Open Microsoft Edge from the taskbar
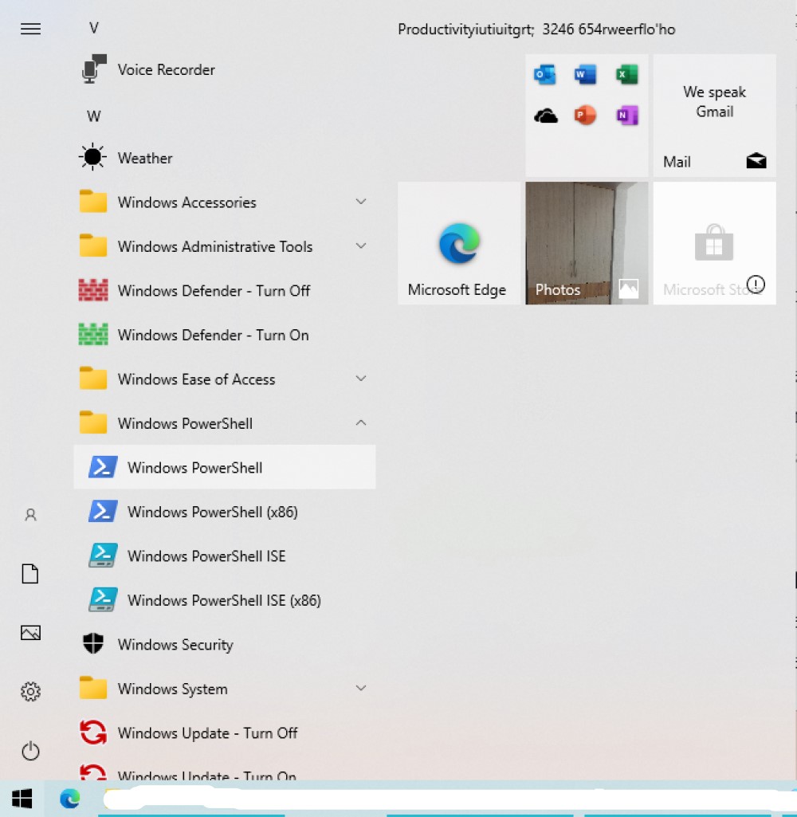This screenshot has width=797, height=817. (70, 798)
